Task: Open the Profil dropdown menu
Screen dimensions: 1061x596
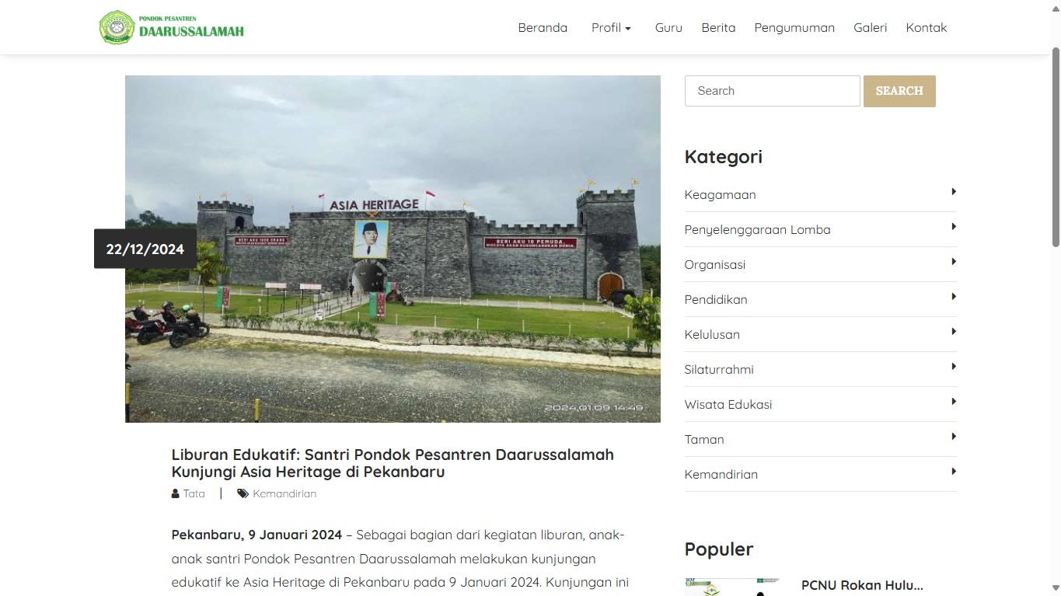Action: [611, 27]
